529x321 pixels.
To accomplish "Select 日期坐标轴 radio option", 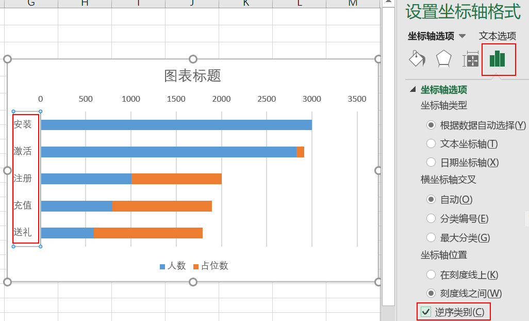I will click(x=431, y=163).
